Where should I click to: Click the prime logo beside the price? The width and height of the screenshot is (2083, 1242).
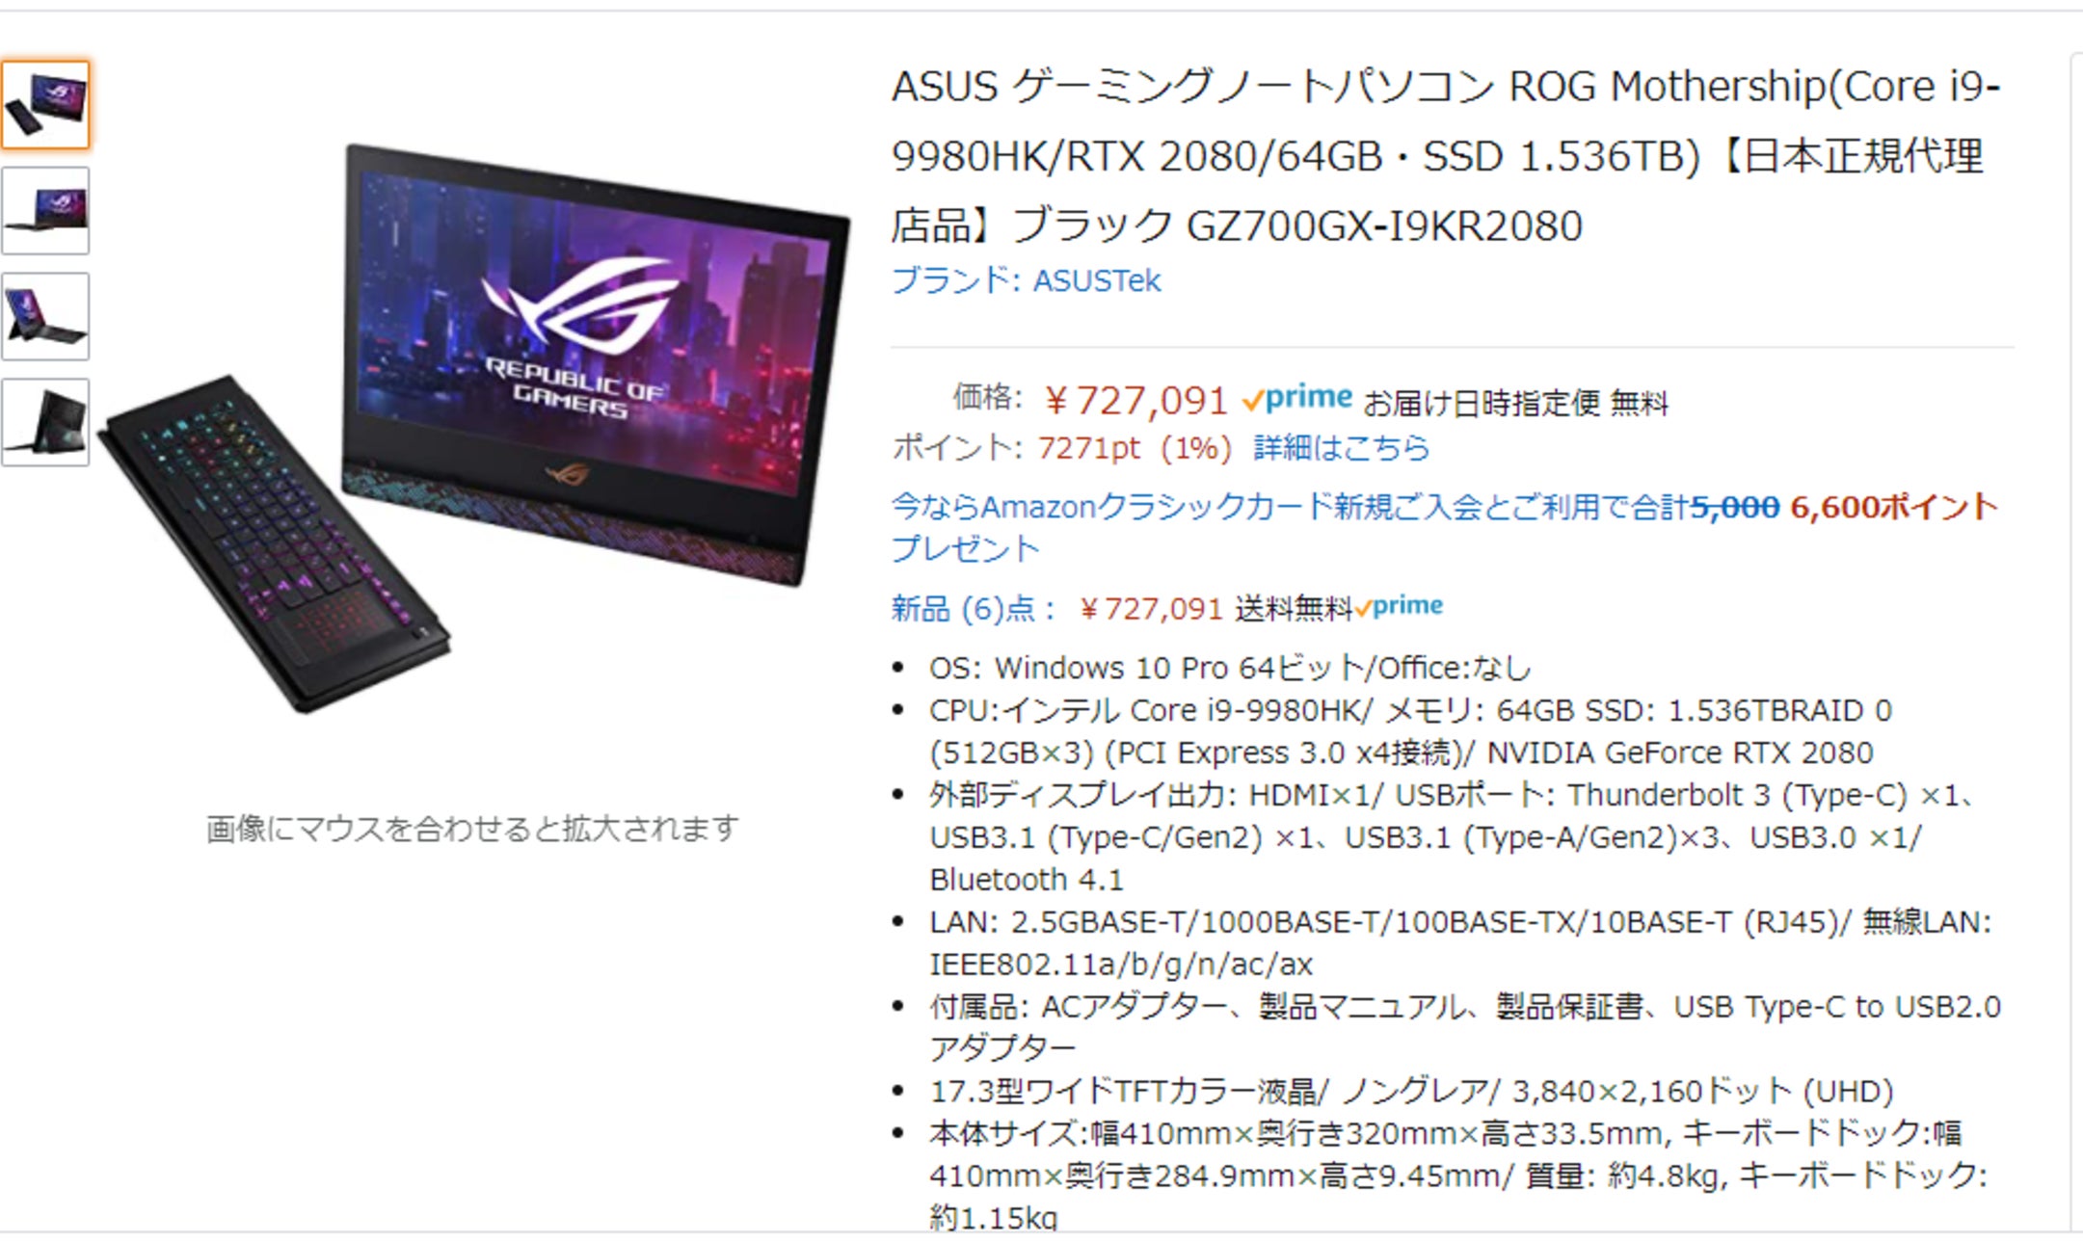[x=1297, y=398]
